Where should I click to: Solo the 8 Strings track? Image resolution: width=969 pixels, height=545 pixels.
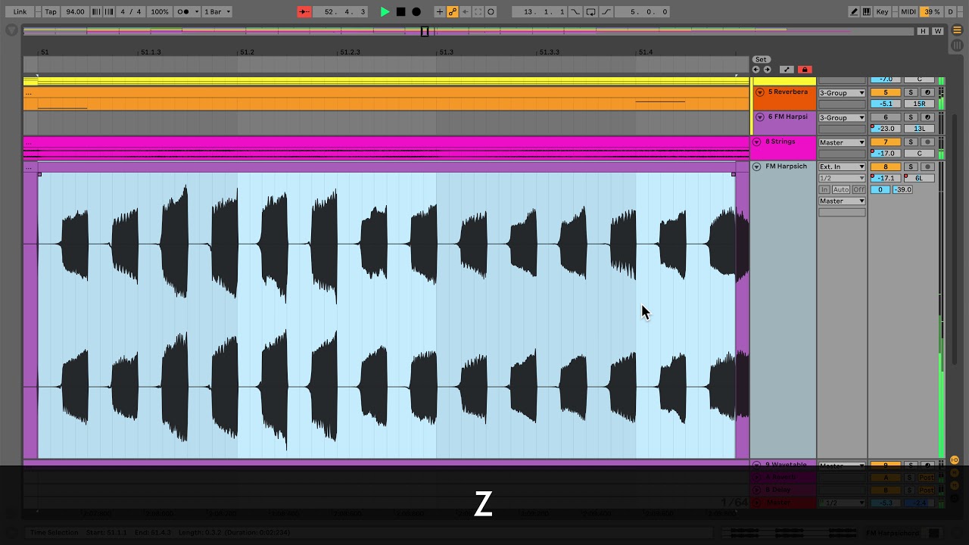click(911, 142)
